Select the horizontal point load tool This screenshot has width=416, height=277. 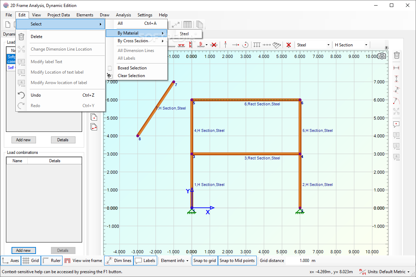point(235,45)
